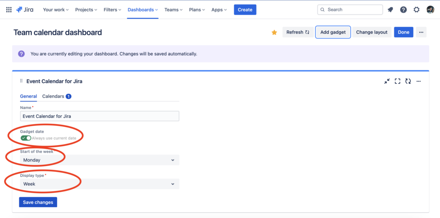Click the Add gadget button
Image resolution: width=440 pixels, height=218 pixels.
[333, 32]
